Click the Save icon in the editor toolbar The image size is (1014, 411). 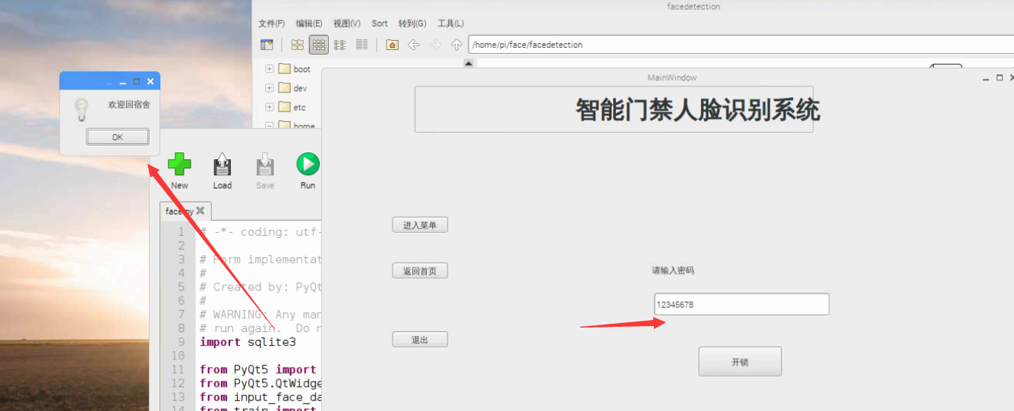tap(265, 165)
